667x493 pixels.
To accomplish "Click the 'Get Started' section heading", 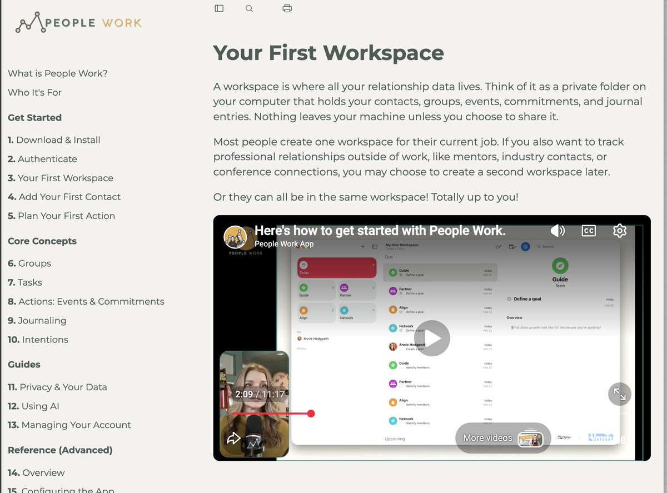I will (34, 117).
